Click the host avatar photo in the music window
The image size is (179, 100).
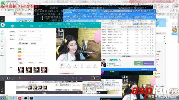(x=103, y=63)
